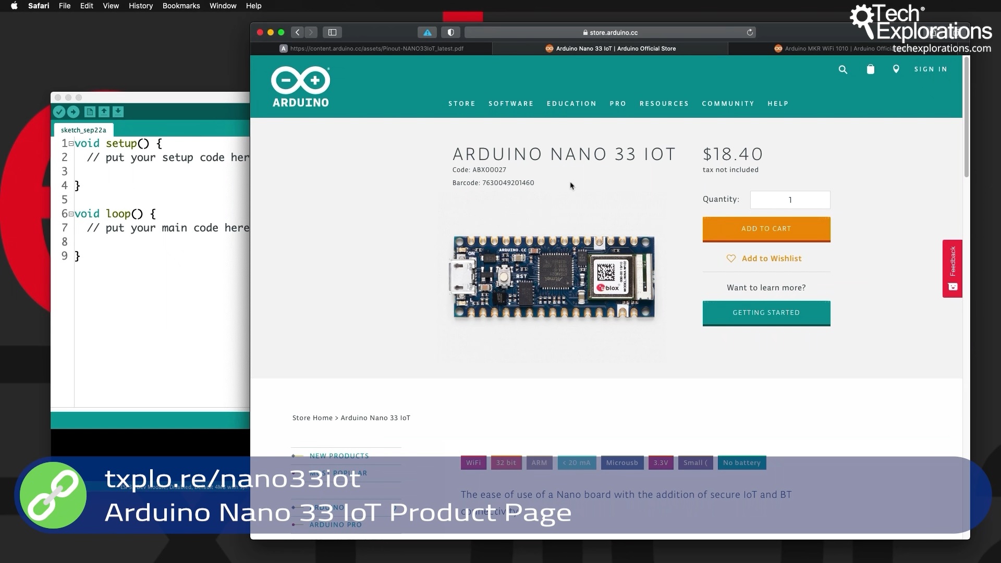Open the SOFTWARE navigation menu
This screenshot has width=1001, height=563.
coord(511,103)
